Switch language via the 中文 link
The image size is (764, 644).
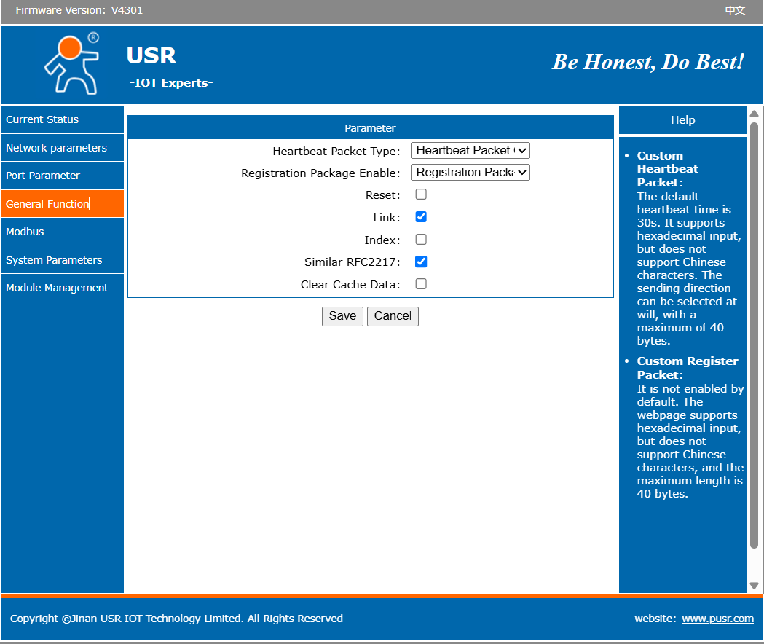(735, 10)
